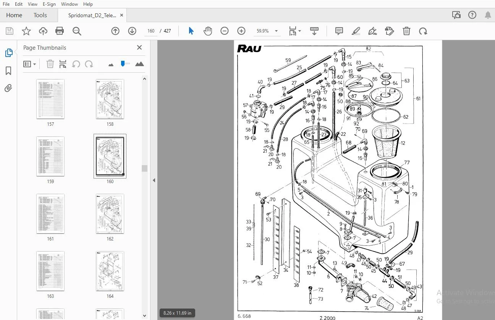Select page 159 thumbnail
495x320 pixels.
coord(50,156)
